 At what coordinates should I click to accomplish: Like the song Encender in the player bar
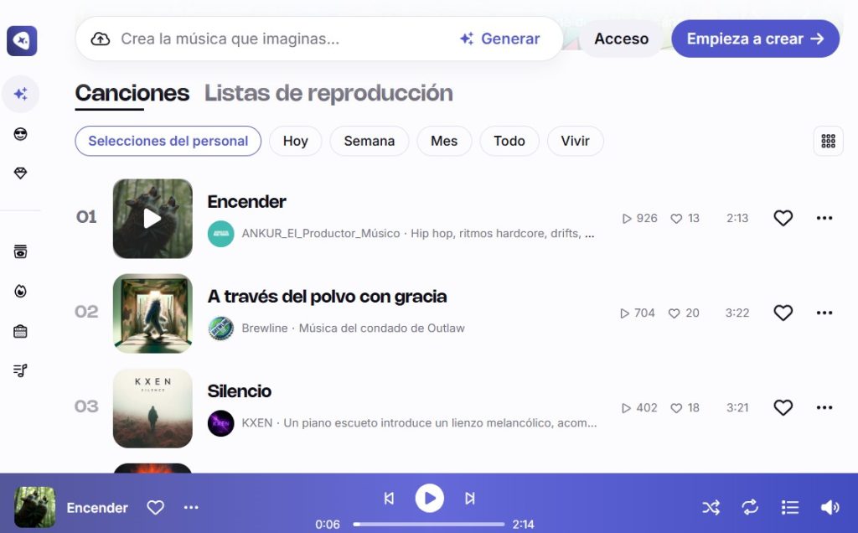point(155,507)
